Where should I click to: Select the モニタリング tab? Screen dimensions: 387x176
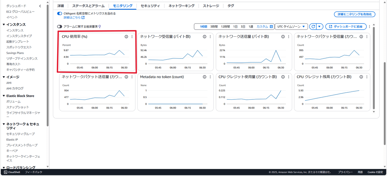pos(123,6)
